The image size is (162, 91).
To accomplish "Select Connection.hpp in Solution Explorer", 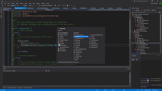I will click(x=144, y=45).
